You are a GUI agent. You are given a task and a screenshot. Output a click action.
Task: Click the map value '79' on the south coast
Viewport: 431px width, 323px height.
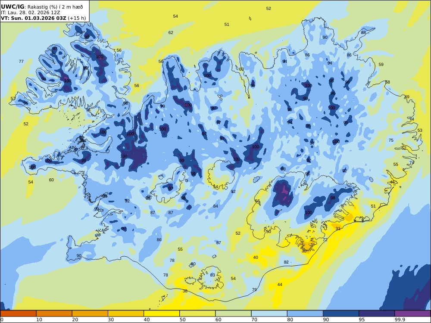[x=254, y=290]
